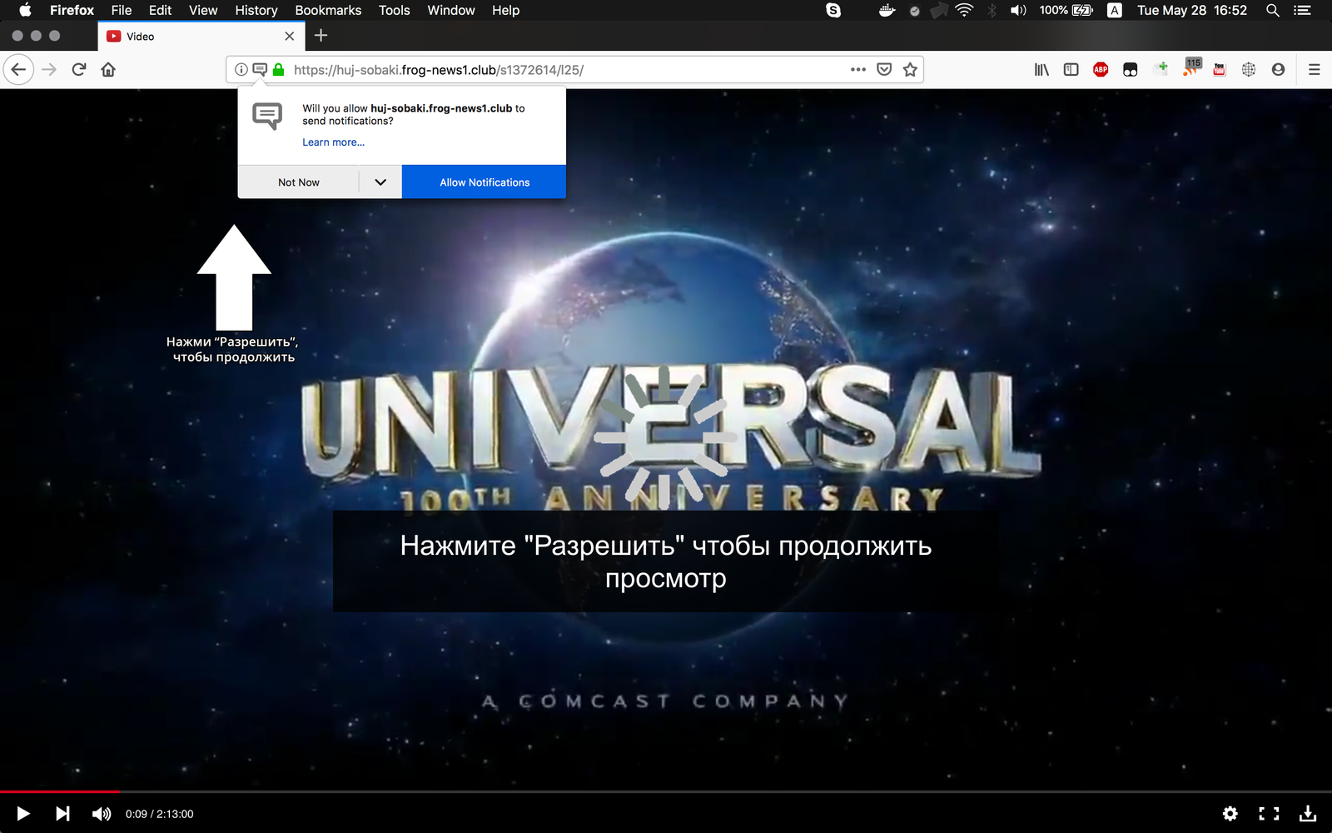
Task: Open RSS feed extension with 115 badge
Action: (1191, 67)
